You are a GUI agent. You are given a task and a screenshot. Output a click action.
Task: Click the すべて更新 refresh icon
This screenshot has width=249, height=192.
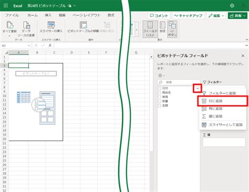pos(10,25)
